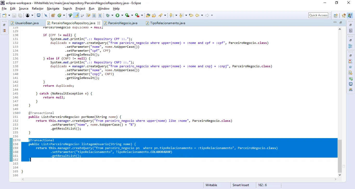The image size is (355, 189).
Task: Open the Outline view in right trim
Action: coord(351,46)
